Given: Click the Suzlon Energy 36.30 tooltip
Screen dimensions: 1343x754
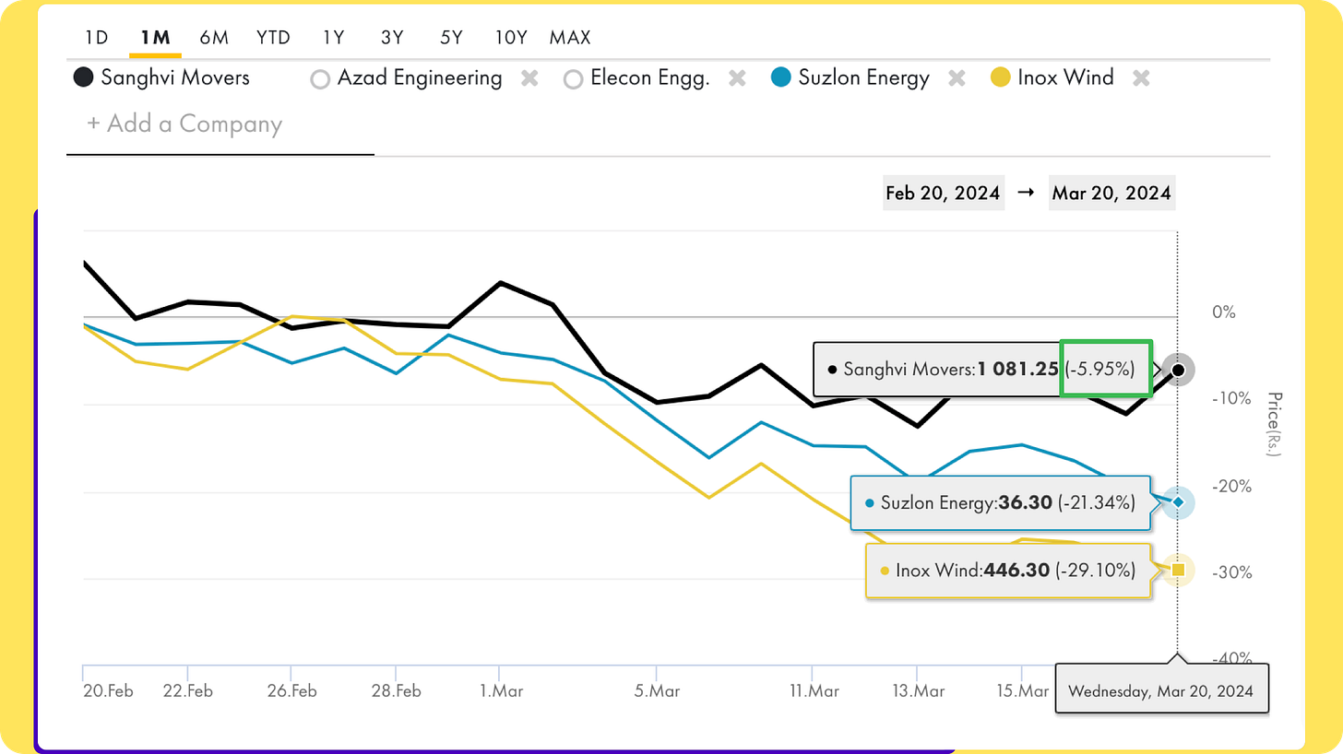Looking at the screenshot, I should pos(1000,503).
